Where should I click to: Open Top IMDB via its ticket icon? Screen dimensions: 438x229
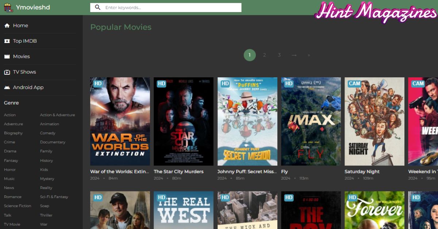point(7,41)
